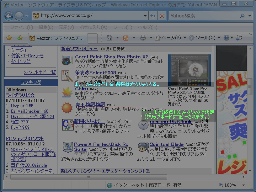The height and width of the screenshot is (192, 256).
Task: Click the horizontal scrollbar thumb
Action: coord(89,177)
